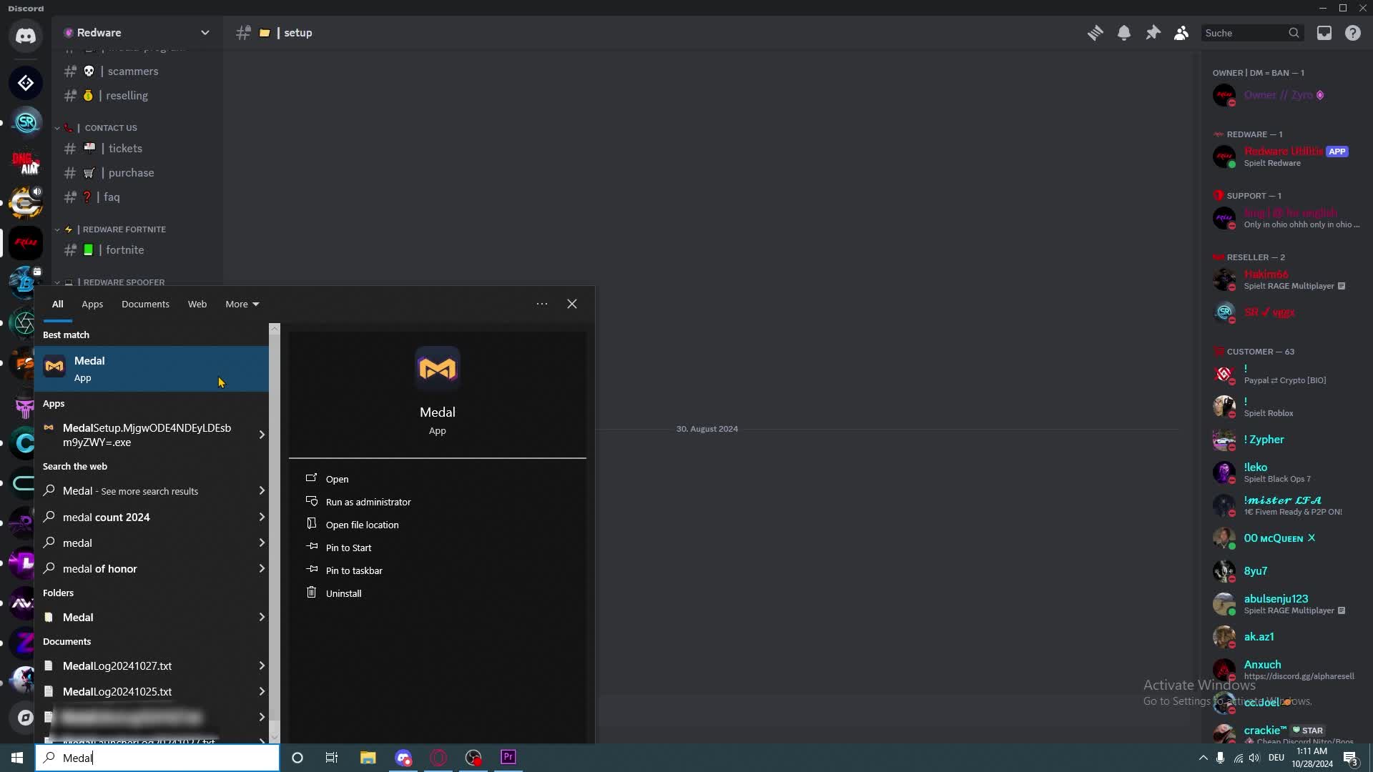Open the Discord inbox icon
The width and height of the screenshot is (1373, 772).
pos(1324,33)
